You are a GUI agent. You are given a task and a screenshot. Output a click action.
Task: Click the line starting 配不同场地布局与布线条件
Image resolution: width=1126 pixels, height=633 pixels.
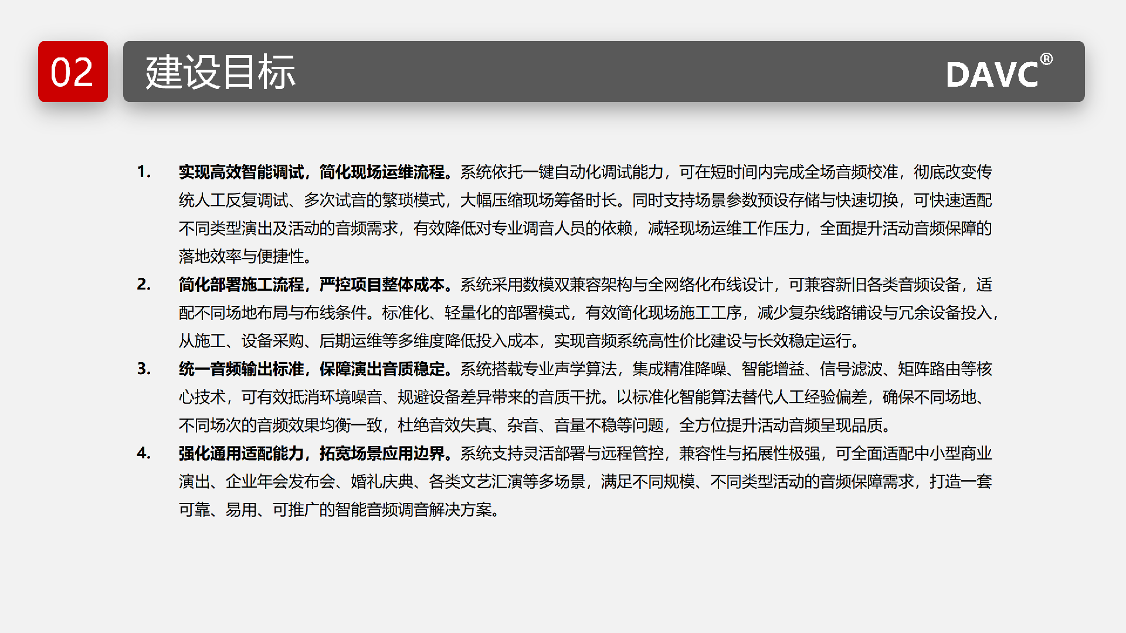589,312
